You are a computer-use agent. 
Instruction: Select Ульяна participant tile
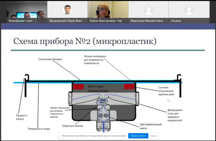(189, 12)
